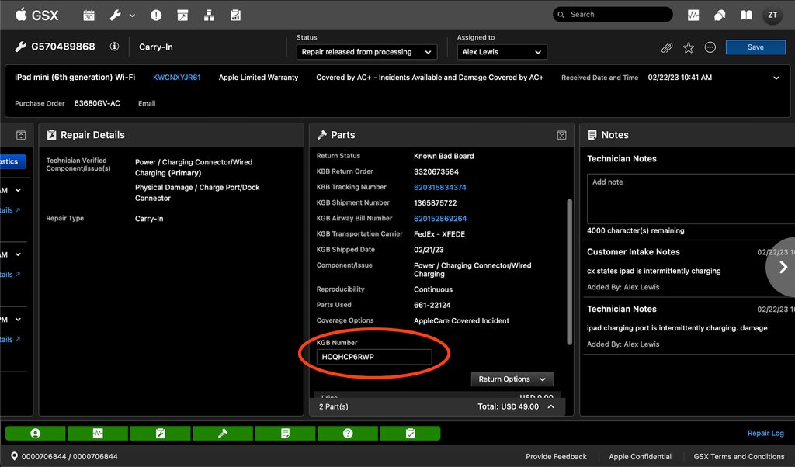
Task: Click the Save button
Action: tap(755, 47)
